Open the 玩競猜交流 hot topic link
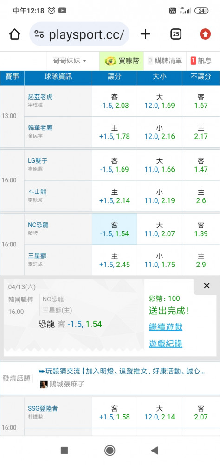 122,371
